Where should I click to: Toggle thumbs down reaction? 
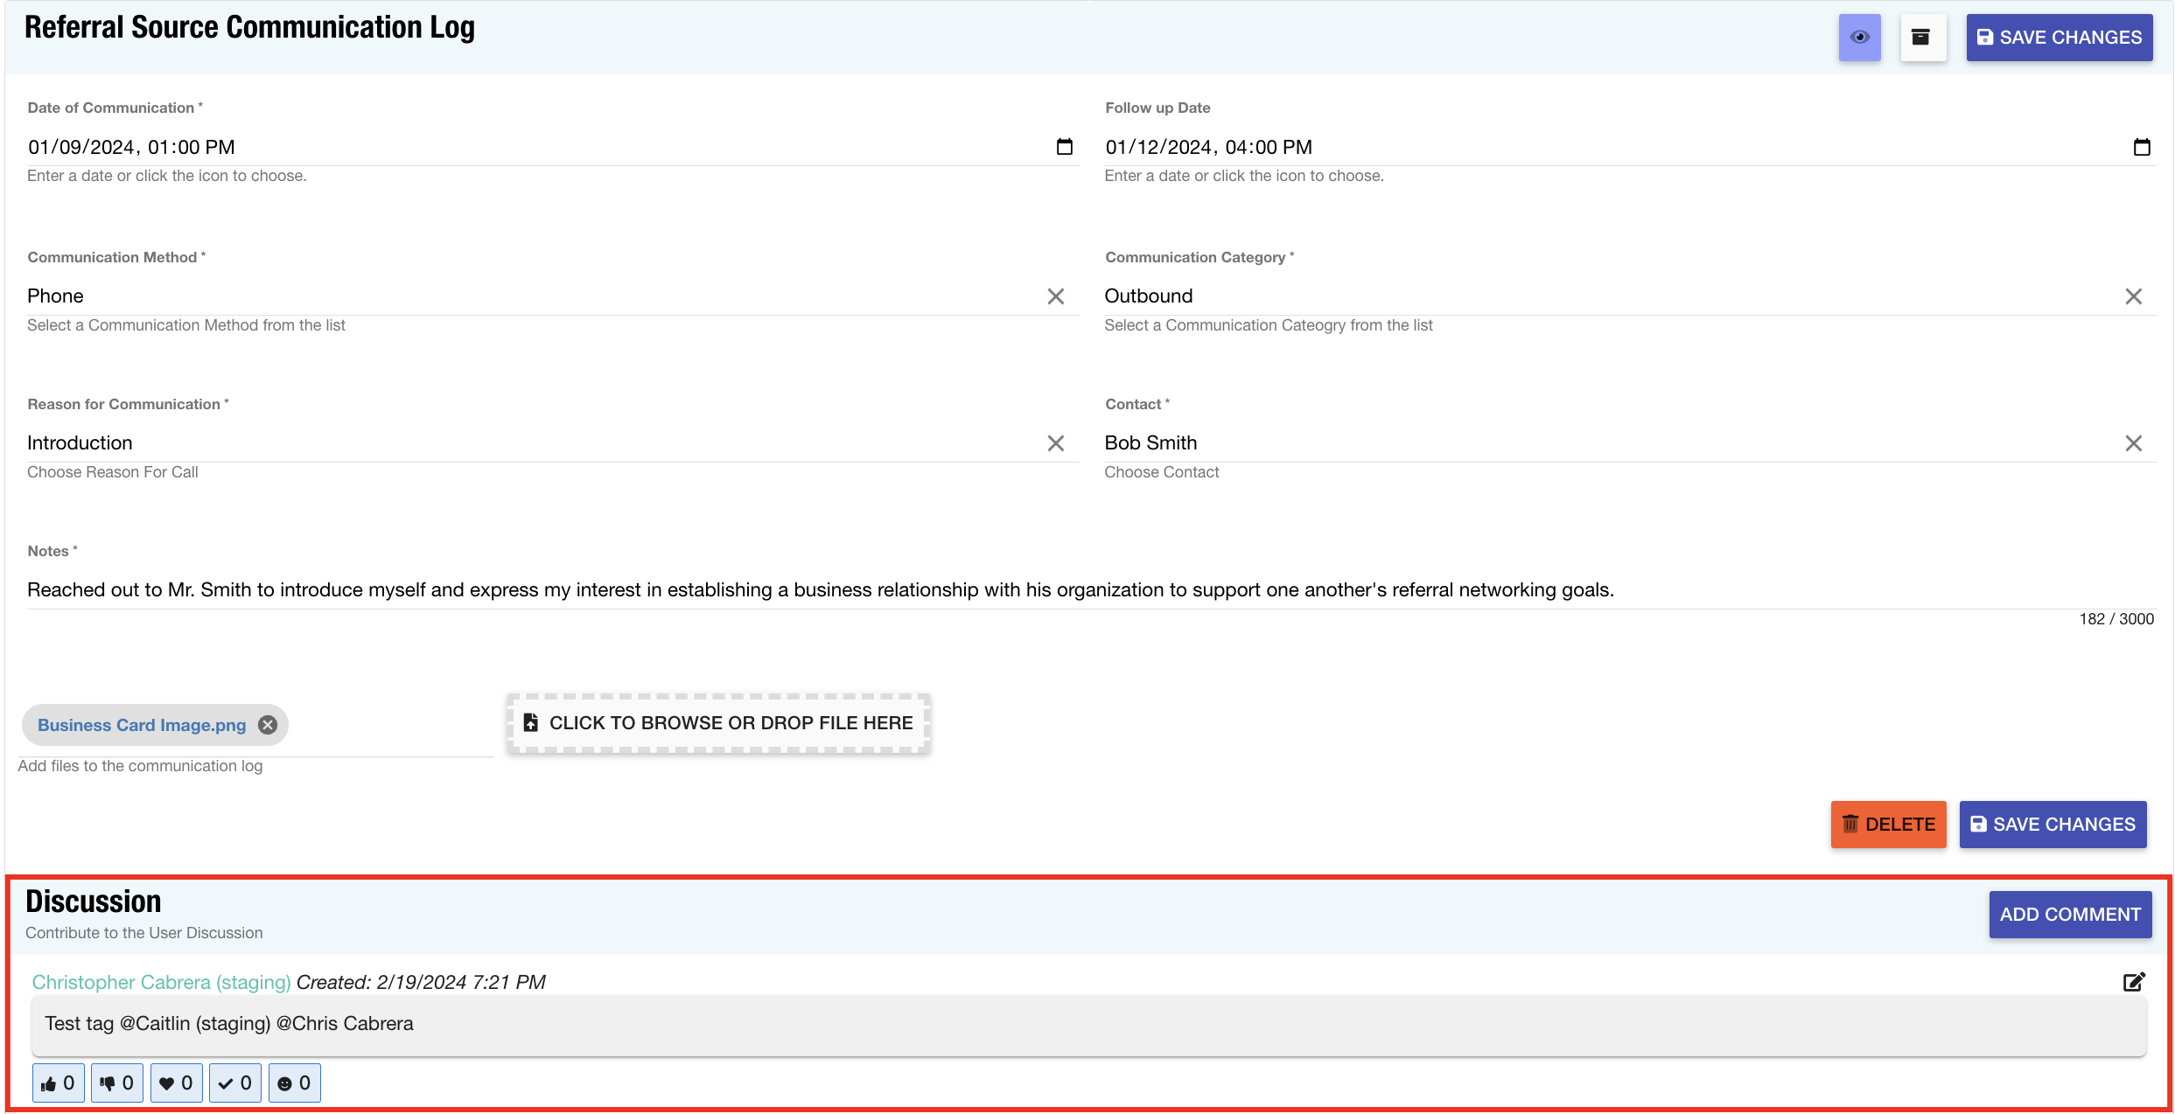coord(117,1083)
